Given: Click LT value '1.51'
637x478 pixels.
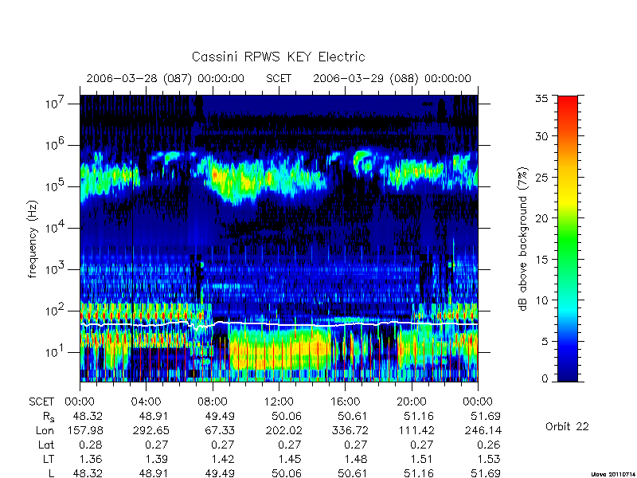Looking at the screenshot, I should tap(423, 459).
